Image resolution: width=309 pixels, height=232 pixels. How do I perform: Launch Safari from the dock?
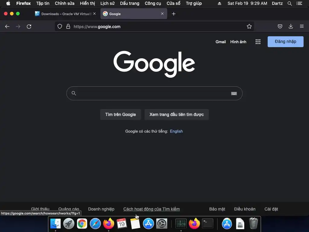point(95,224)
